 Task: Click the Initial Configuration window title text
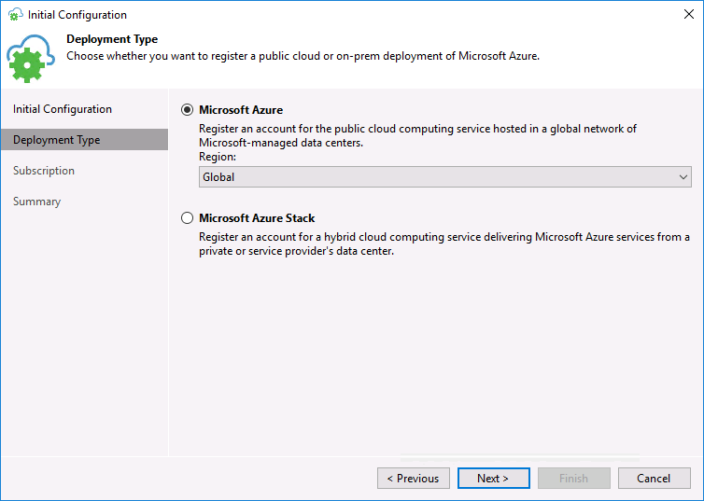(x=77, y=15)
